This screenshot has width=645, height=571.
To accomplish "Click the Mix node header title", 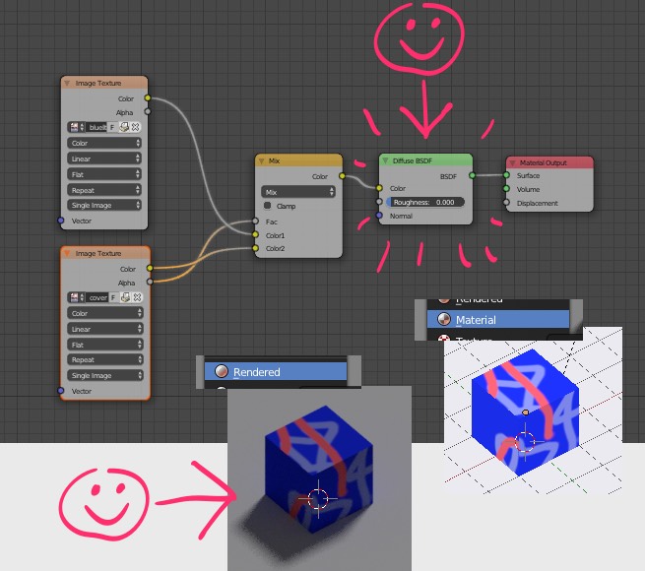I will click(x=274, y=160).
